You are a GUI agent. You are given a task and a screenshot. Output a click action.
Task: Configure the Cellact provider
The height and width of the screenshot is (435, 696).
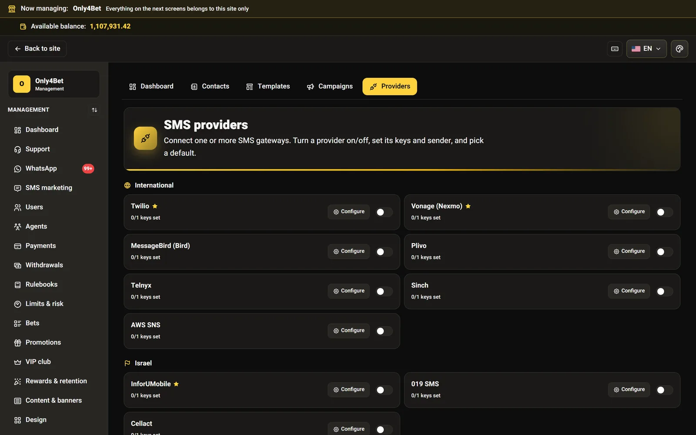(x=349, y=429)
